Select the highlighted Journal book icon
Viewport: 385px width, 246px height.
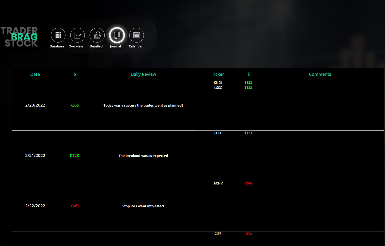pos(117,35)
